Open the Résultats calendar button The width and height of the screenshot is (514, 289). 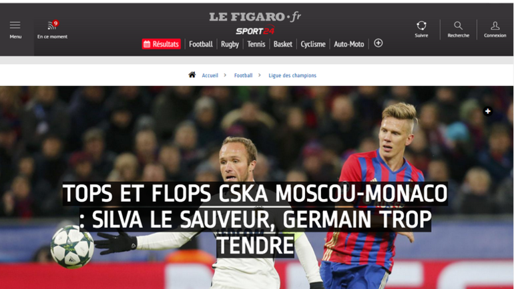click(162, 44)
